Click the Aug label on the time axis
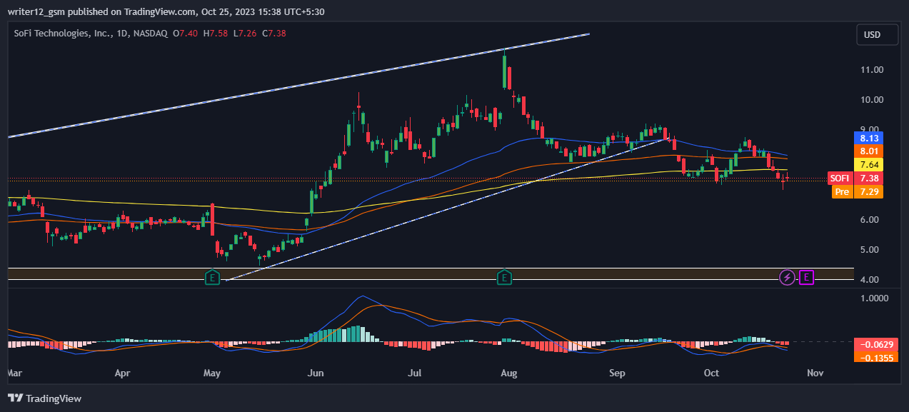 point(508,373)
